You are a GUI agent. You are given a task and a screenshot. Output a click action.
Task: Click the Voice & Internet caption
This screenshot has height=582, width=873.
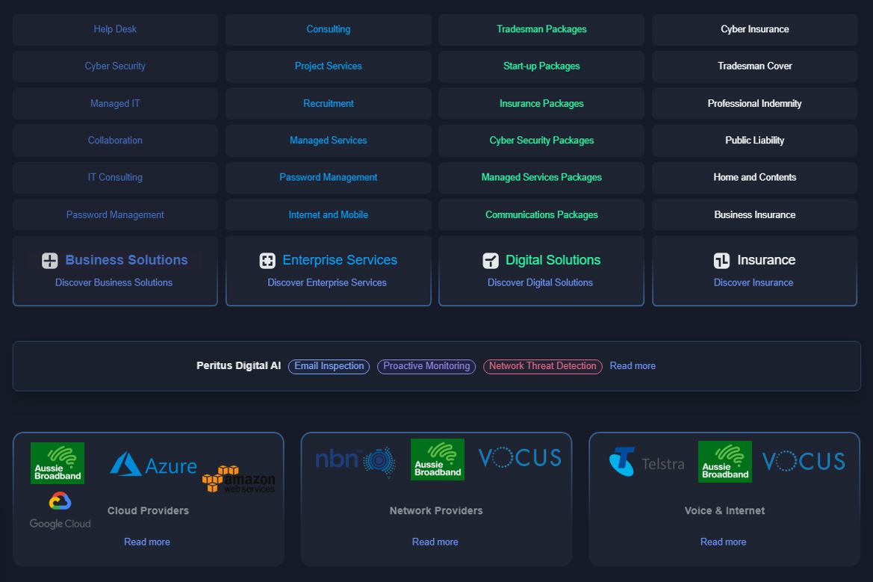click(724, 511)
